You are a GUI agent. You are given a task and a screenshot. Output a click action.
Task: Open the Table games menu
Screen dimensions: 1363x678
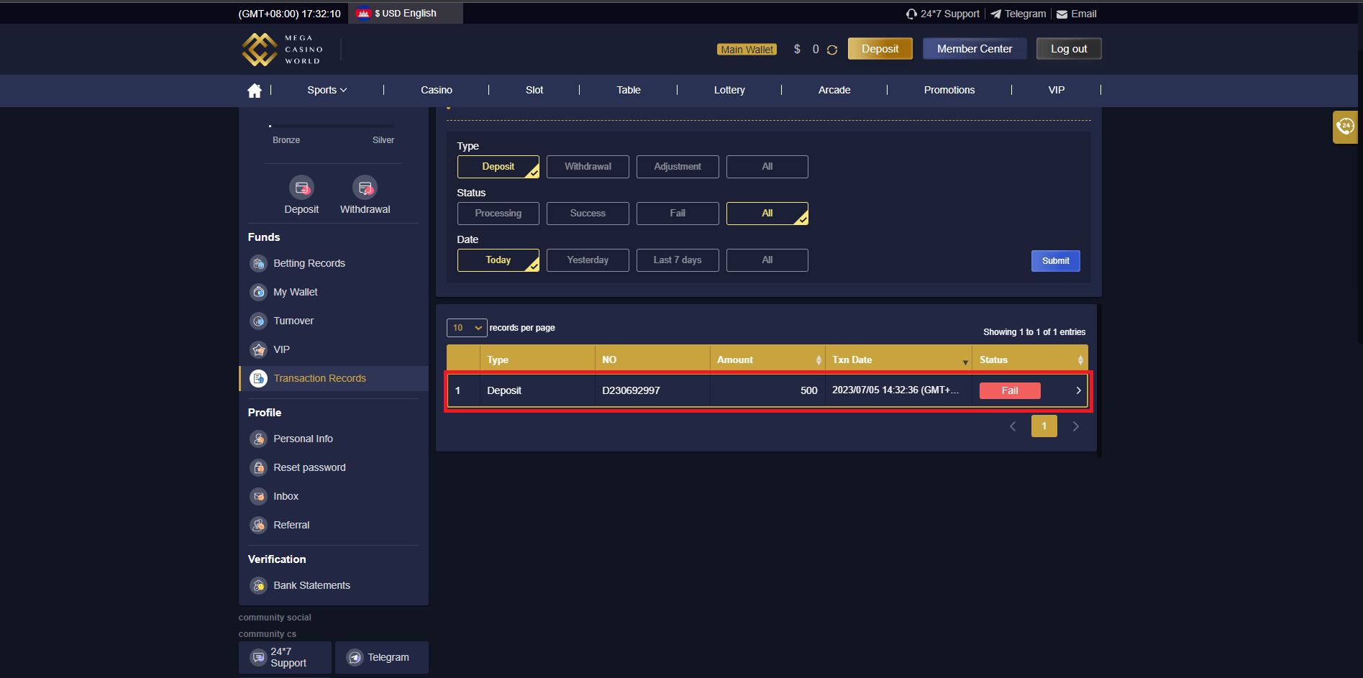629,90
